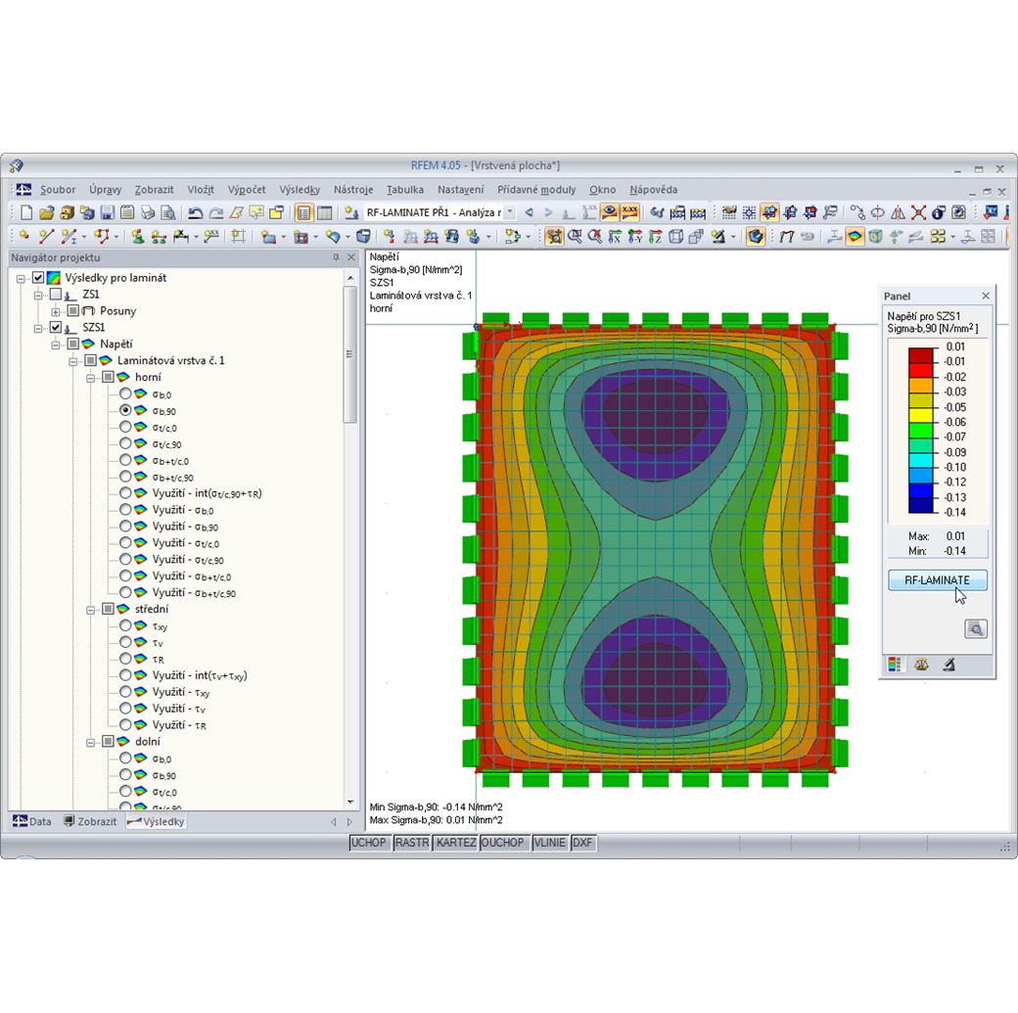Click the green -0.07 legend color
The width and height of the screenshot is (1018, 1013).
(x=921, y=430)
